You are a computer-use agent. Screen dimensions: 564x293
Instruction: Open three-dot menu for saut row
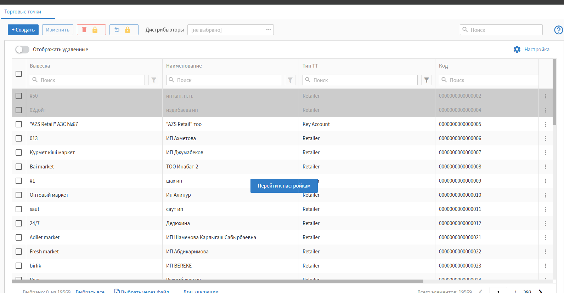click(546, 209)
